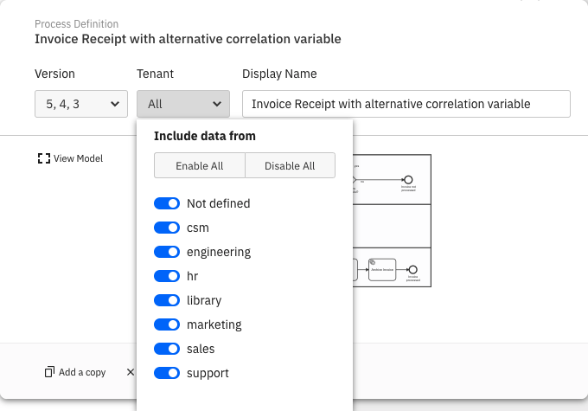Toggle the library tenant switch
This screenshot has width=588, height=411.
coord(167,300)
